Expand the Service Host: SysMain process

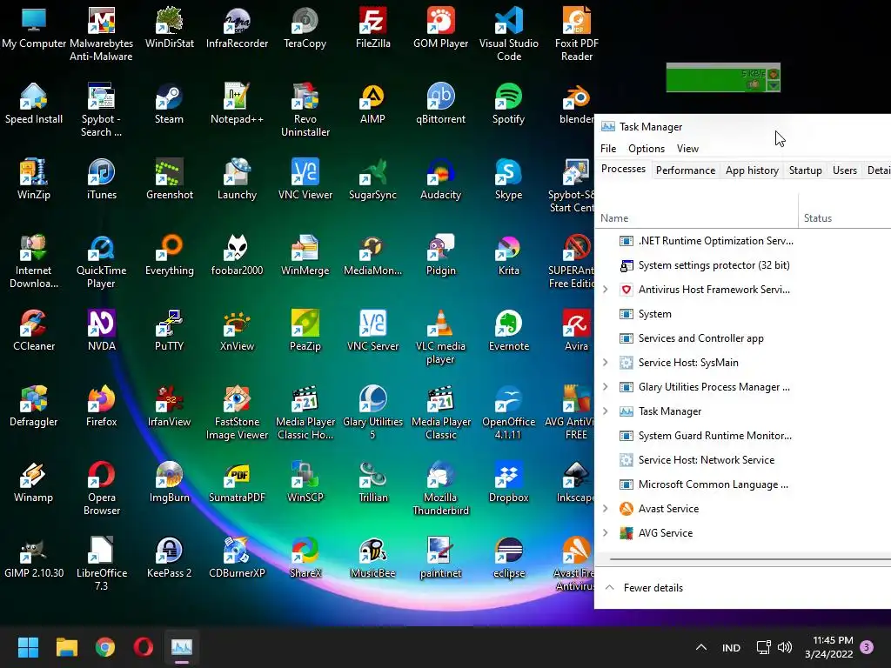tap(606, 363)
